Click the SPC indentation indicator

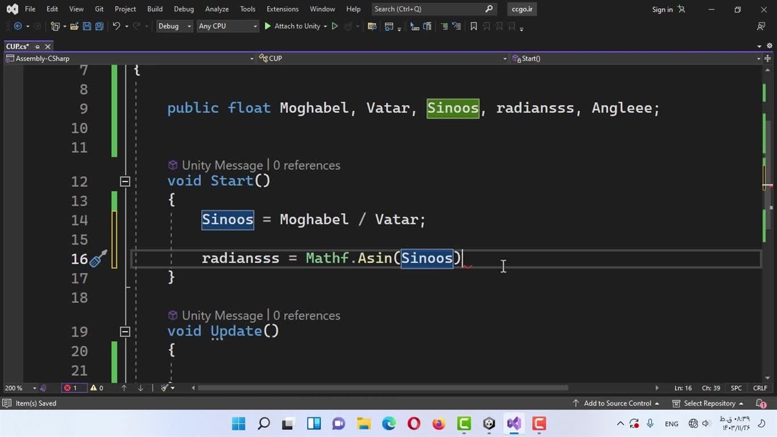tap(736, 388)
